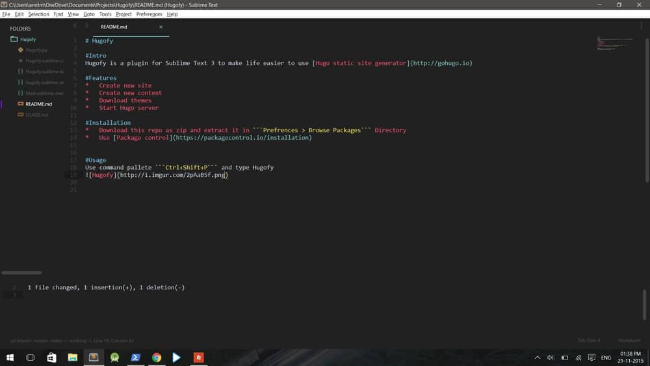650x366 pixels.
Task: Switch to the README.md tab
Action: click(114, 27)
